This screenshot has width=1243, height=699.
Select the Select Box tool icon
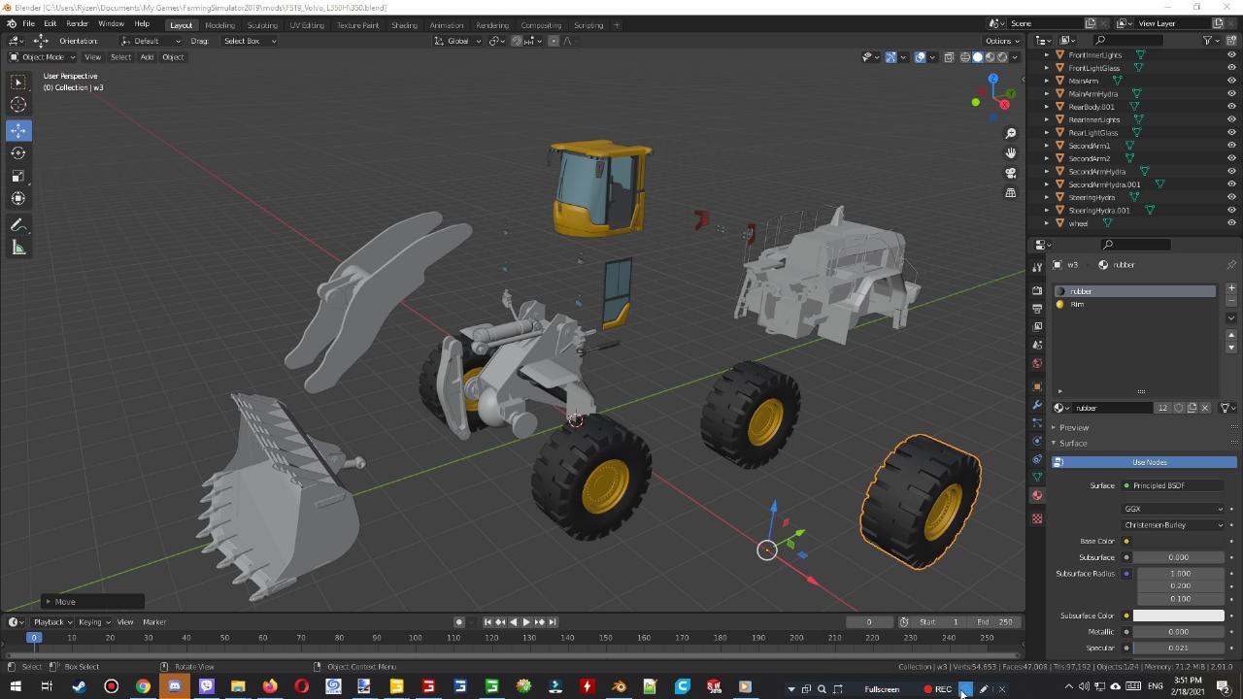18,83
